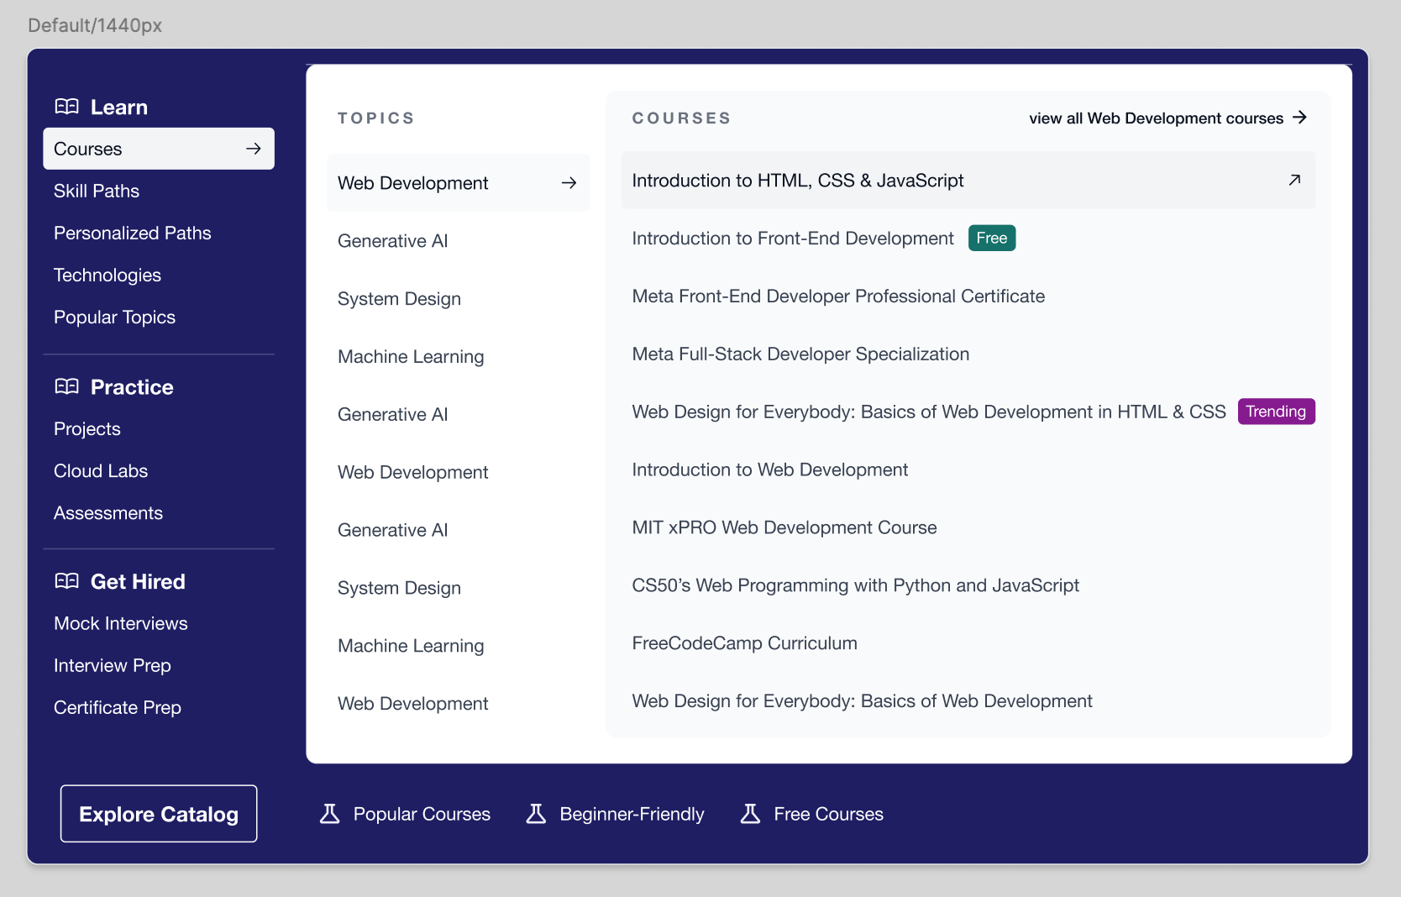
Task: Click the book icon beside Get Hired
Action: [x=67, y=581]
